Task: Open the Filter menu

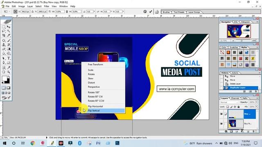Action: pos(46,6)
